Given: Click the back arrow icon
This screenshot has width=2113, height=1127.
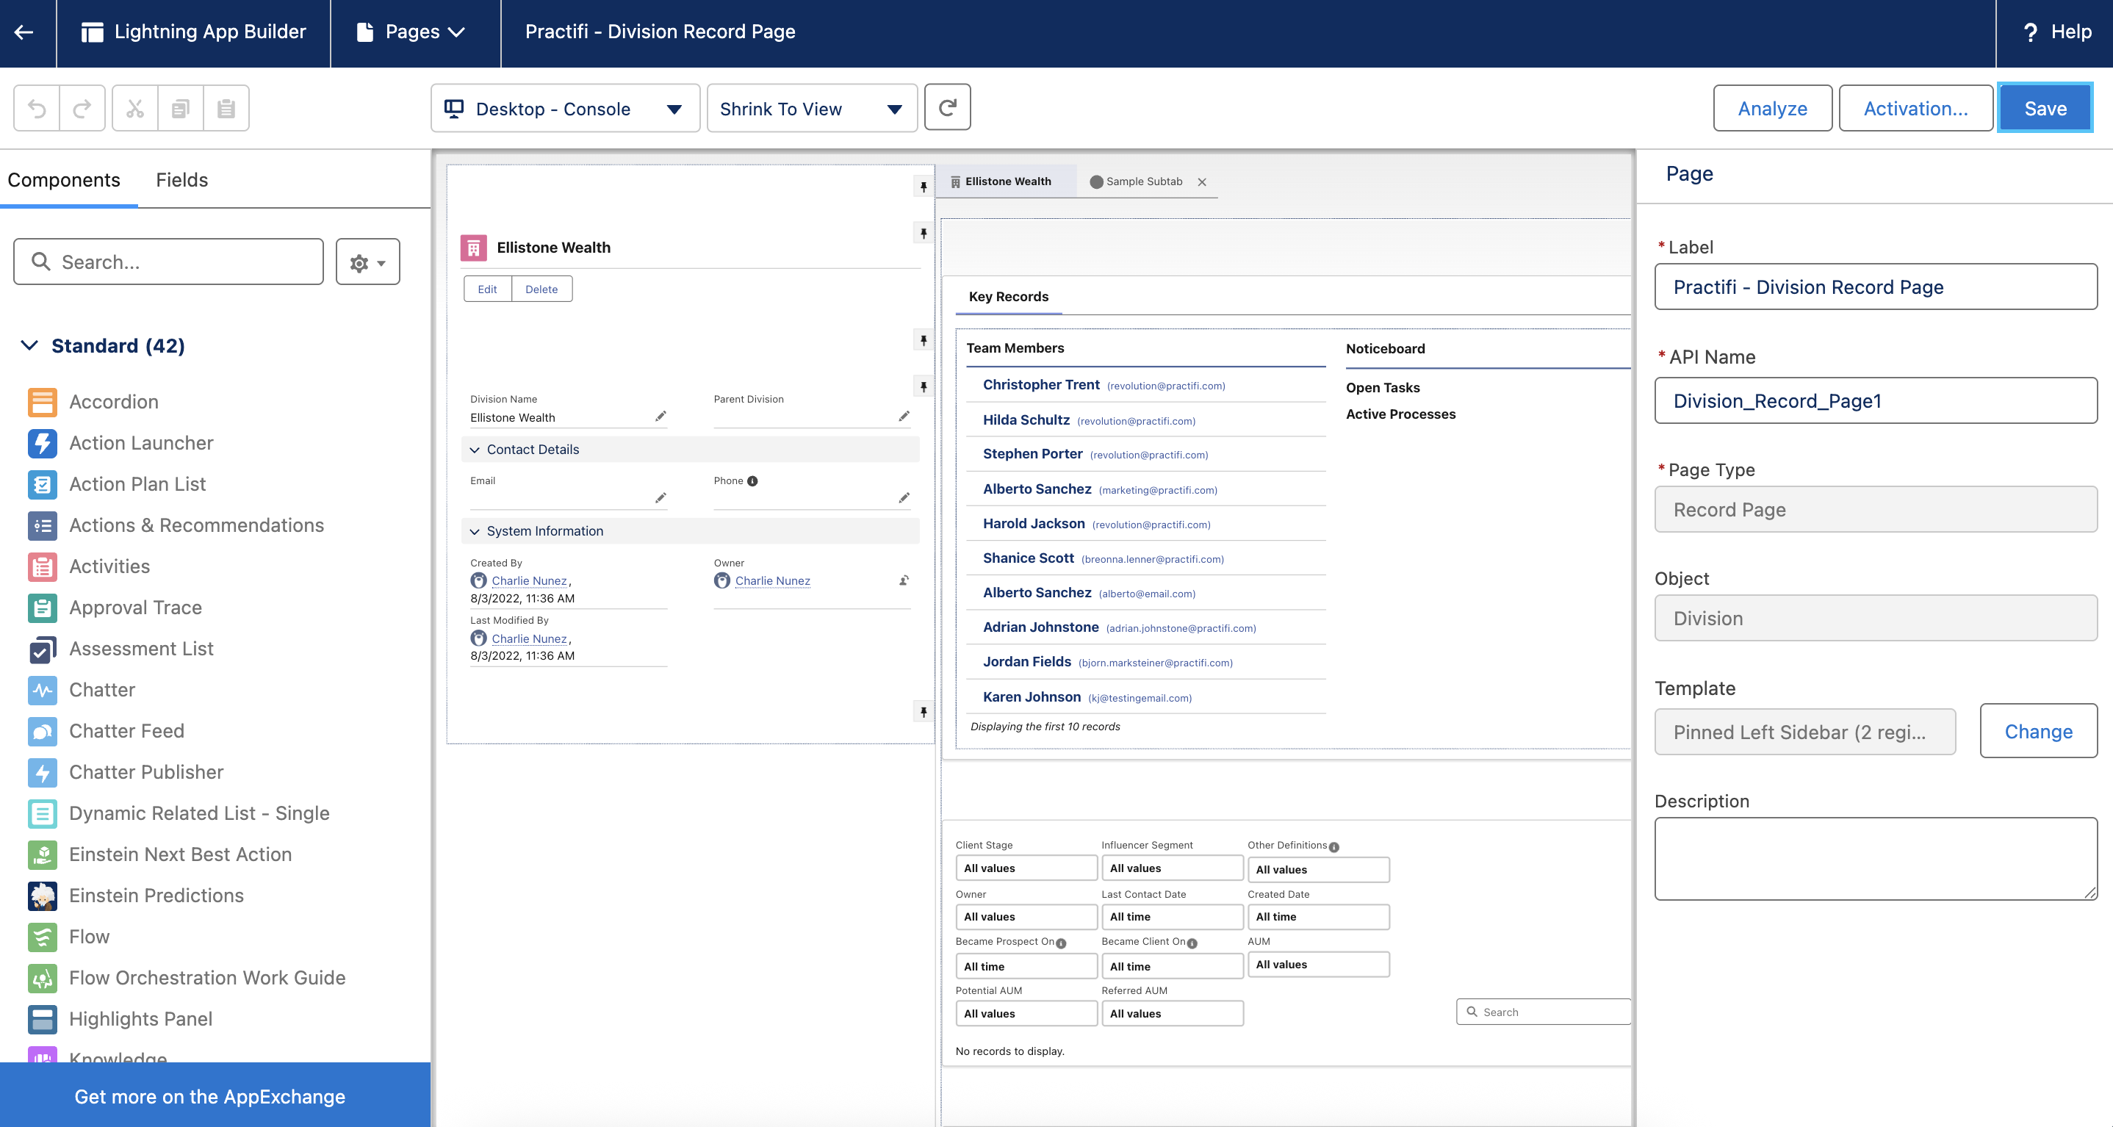Looking at the screenshot, I should coord(24,32).
